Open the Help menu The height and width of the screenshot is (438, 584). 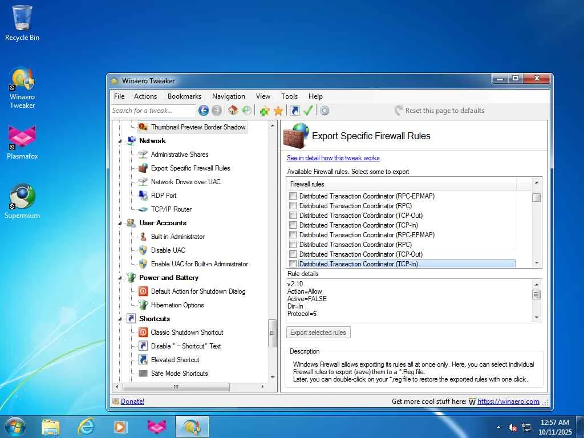(315, 96)
